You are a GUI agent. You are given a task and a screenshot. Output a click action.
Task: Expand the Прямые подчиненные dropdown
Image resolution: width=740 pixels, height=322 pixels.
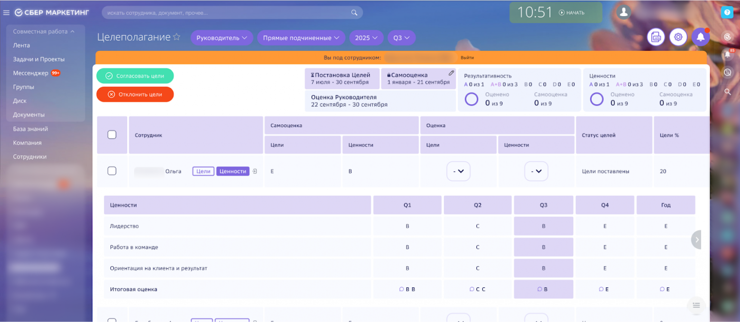(301, 38)
